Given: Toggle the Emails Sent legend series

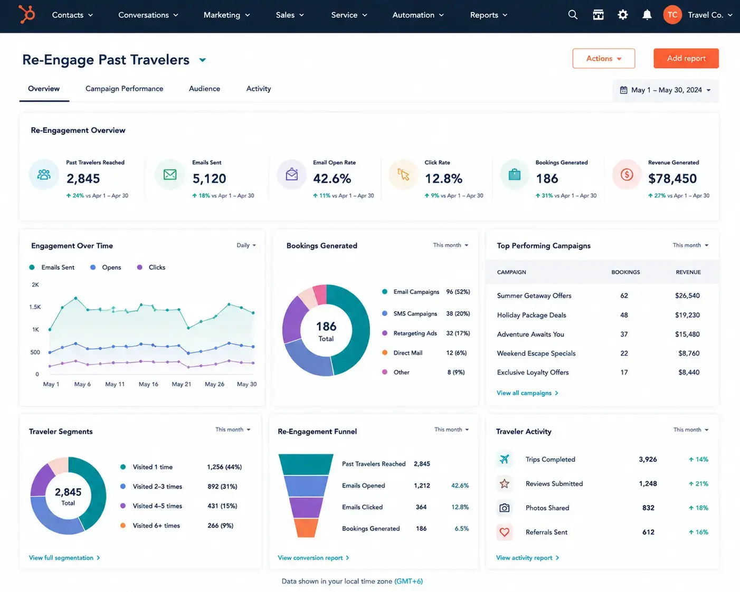Looking at the screenshot, I should coord(52,268).
